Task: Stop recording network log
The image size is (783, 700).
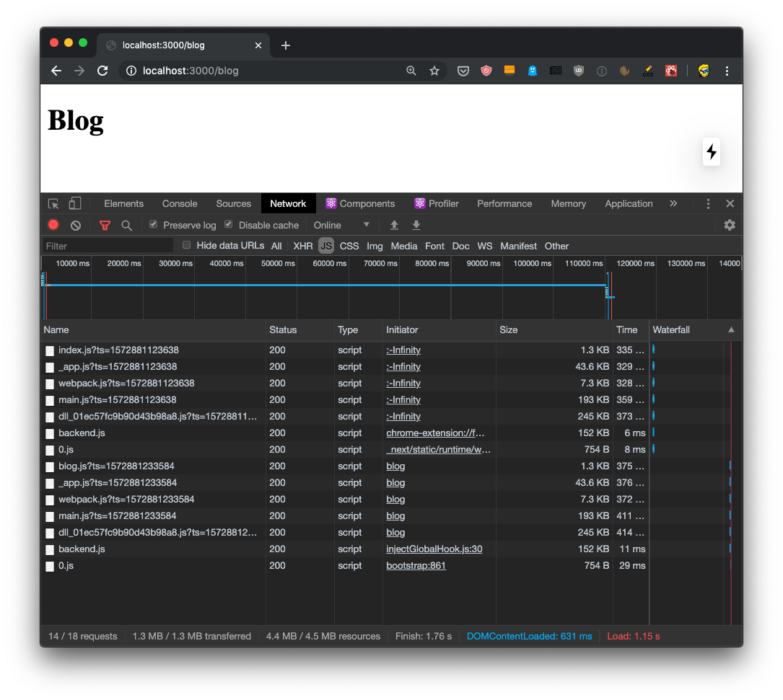Action: pyautogui.click(x=53, y=225)
